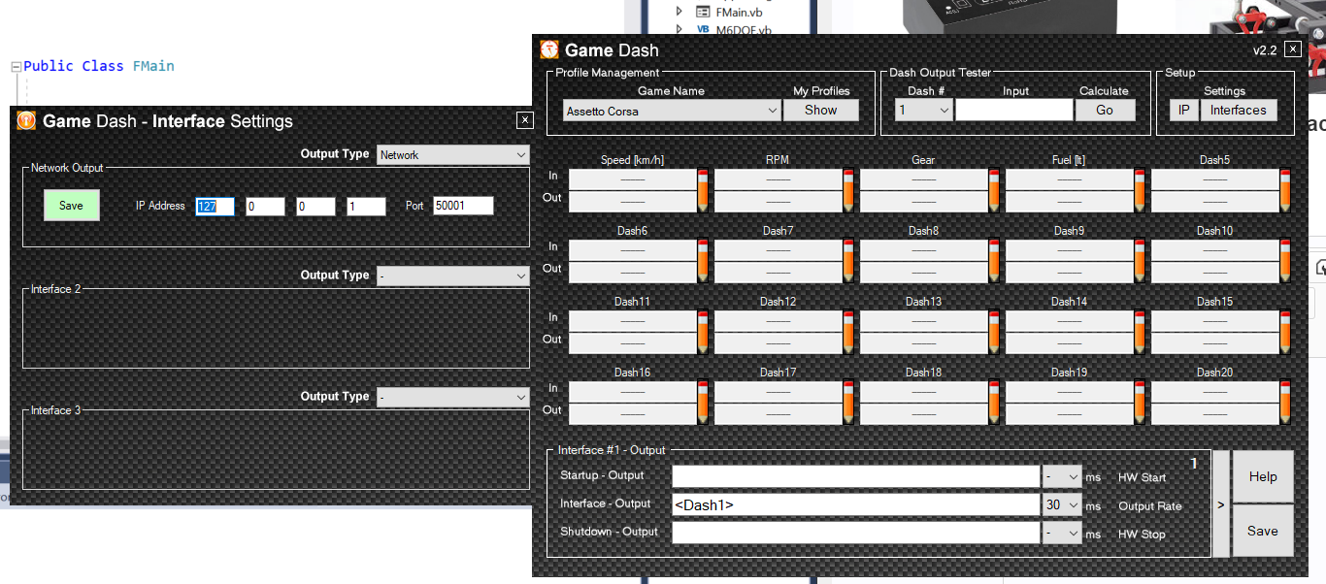Image resolution: width=1326 pixels, height=584 pixels.
Task: Click the Startup - Output text field
Action: (x=856, y=476)
